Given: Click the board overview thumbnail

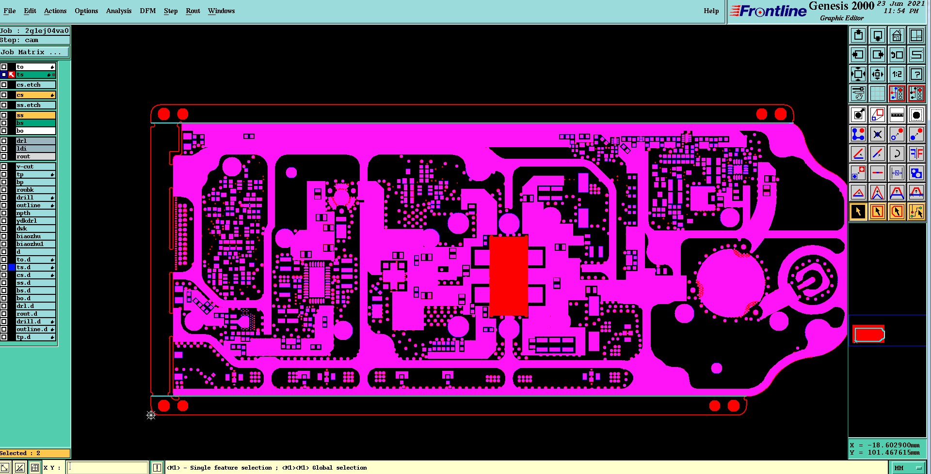Looking at the screenshot, I should coord(869,334).
